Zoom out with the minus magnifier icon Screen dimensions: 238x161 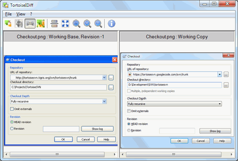click(98, 24)
